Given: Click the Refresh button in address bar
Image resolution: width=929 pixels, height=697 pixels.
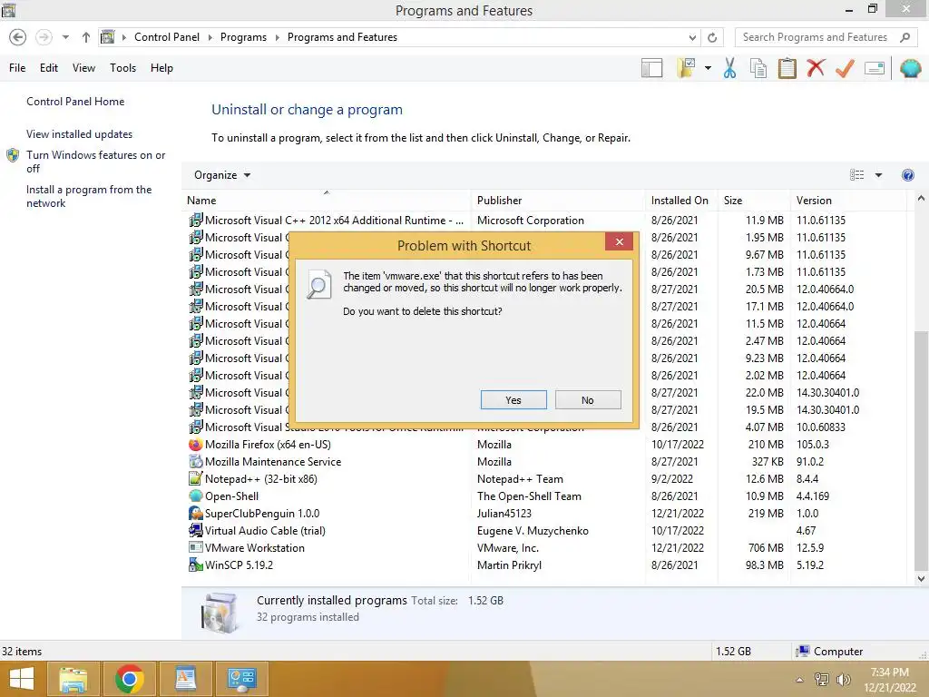Looking at the screenshot, I should [x=712, y=37].
